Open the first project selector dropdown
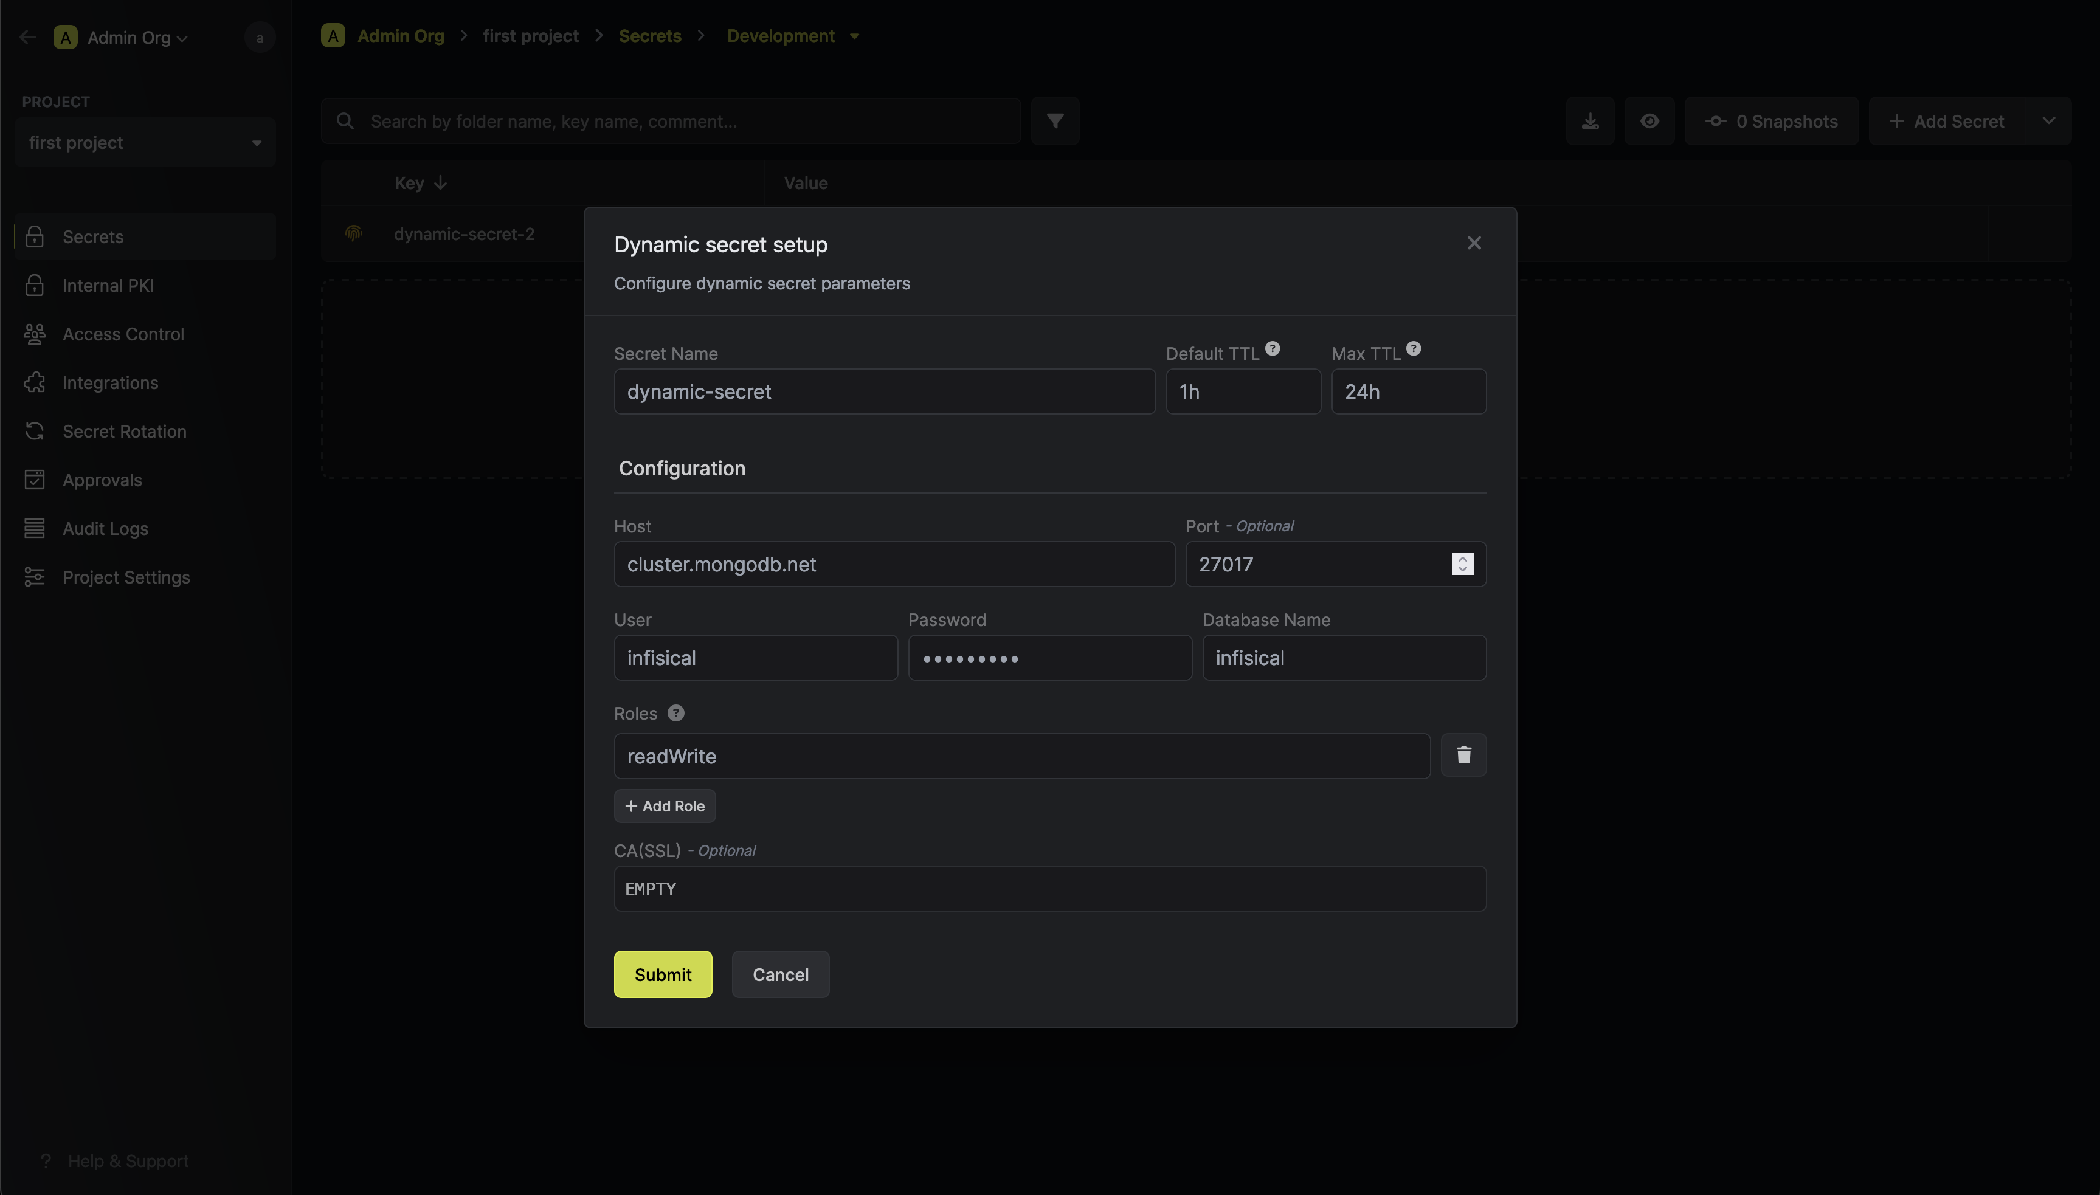The height and width of the screenshot is (1195, 2100). 145,143
